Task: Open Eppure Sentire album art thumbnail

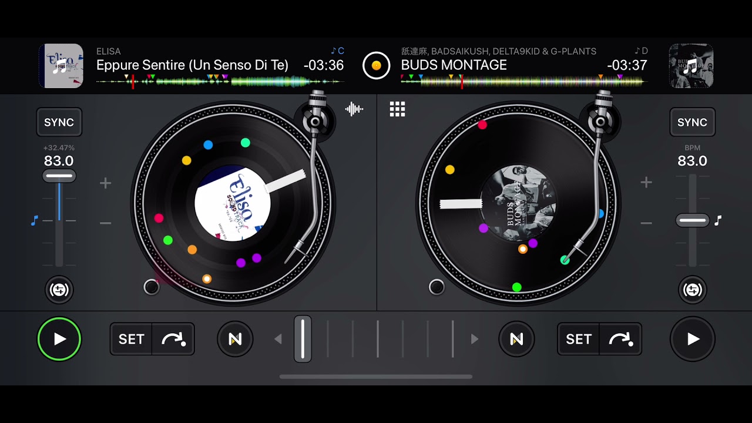Action: point(61,66)
